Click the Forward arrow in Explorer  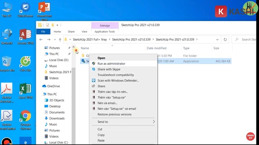pyautogui.click(x=49, y=40)
